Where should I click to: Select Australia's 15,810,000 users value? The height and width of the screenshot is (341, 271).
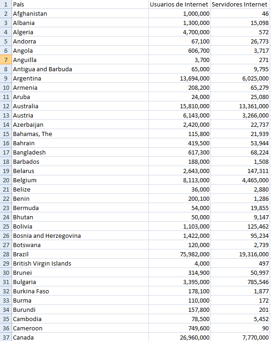[180, 106]
